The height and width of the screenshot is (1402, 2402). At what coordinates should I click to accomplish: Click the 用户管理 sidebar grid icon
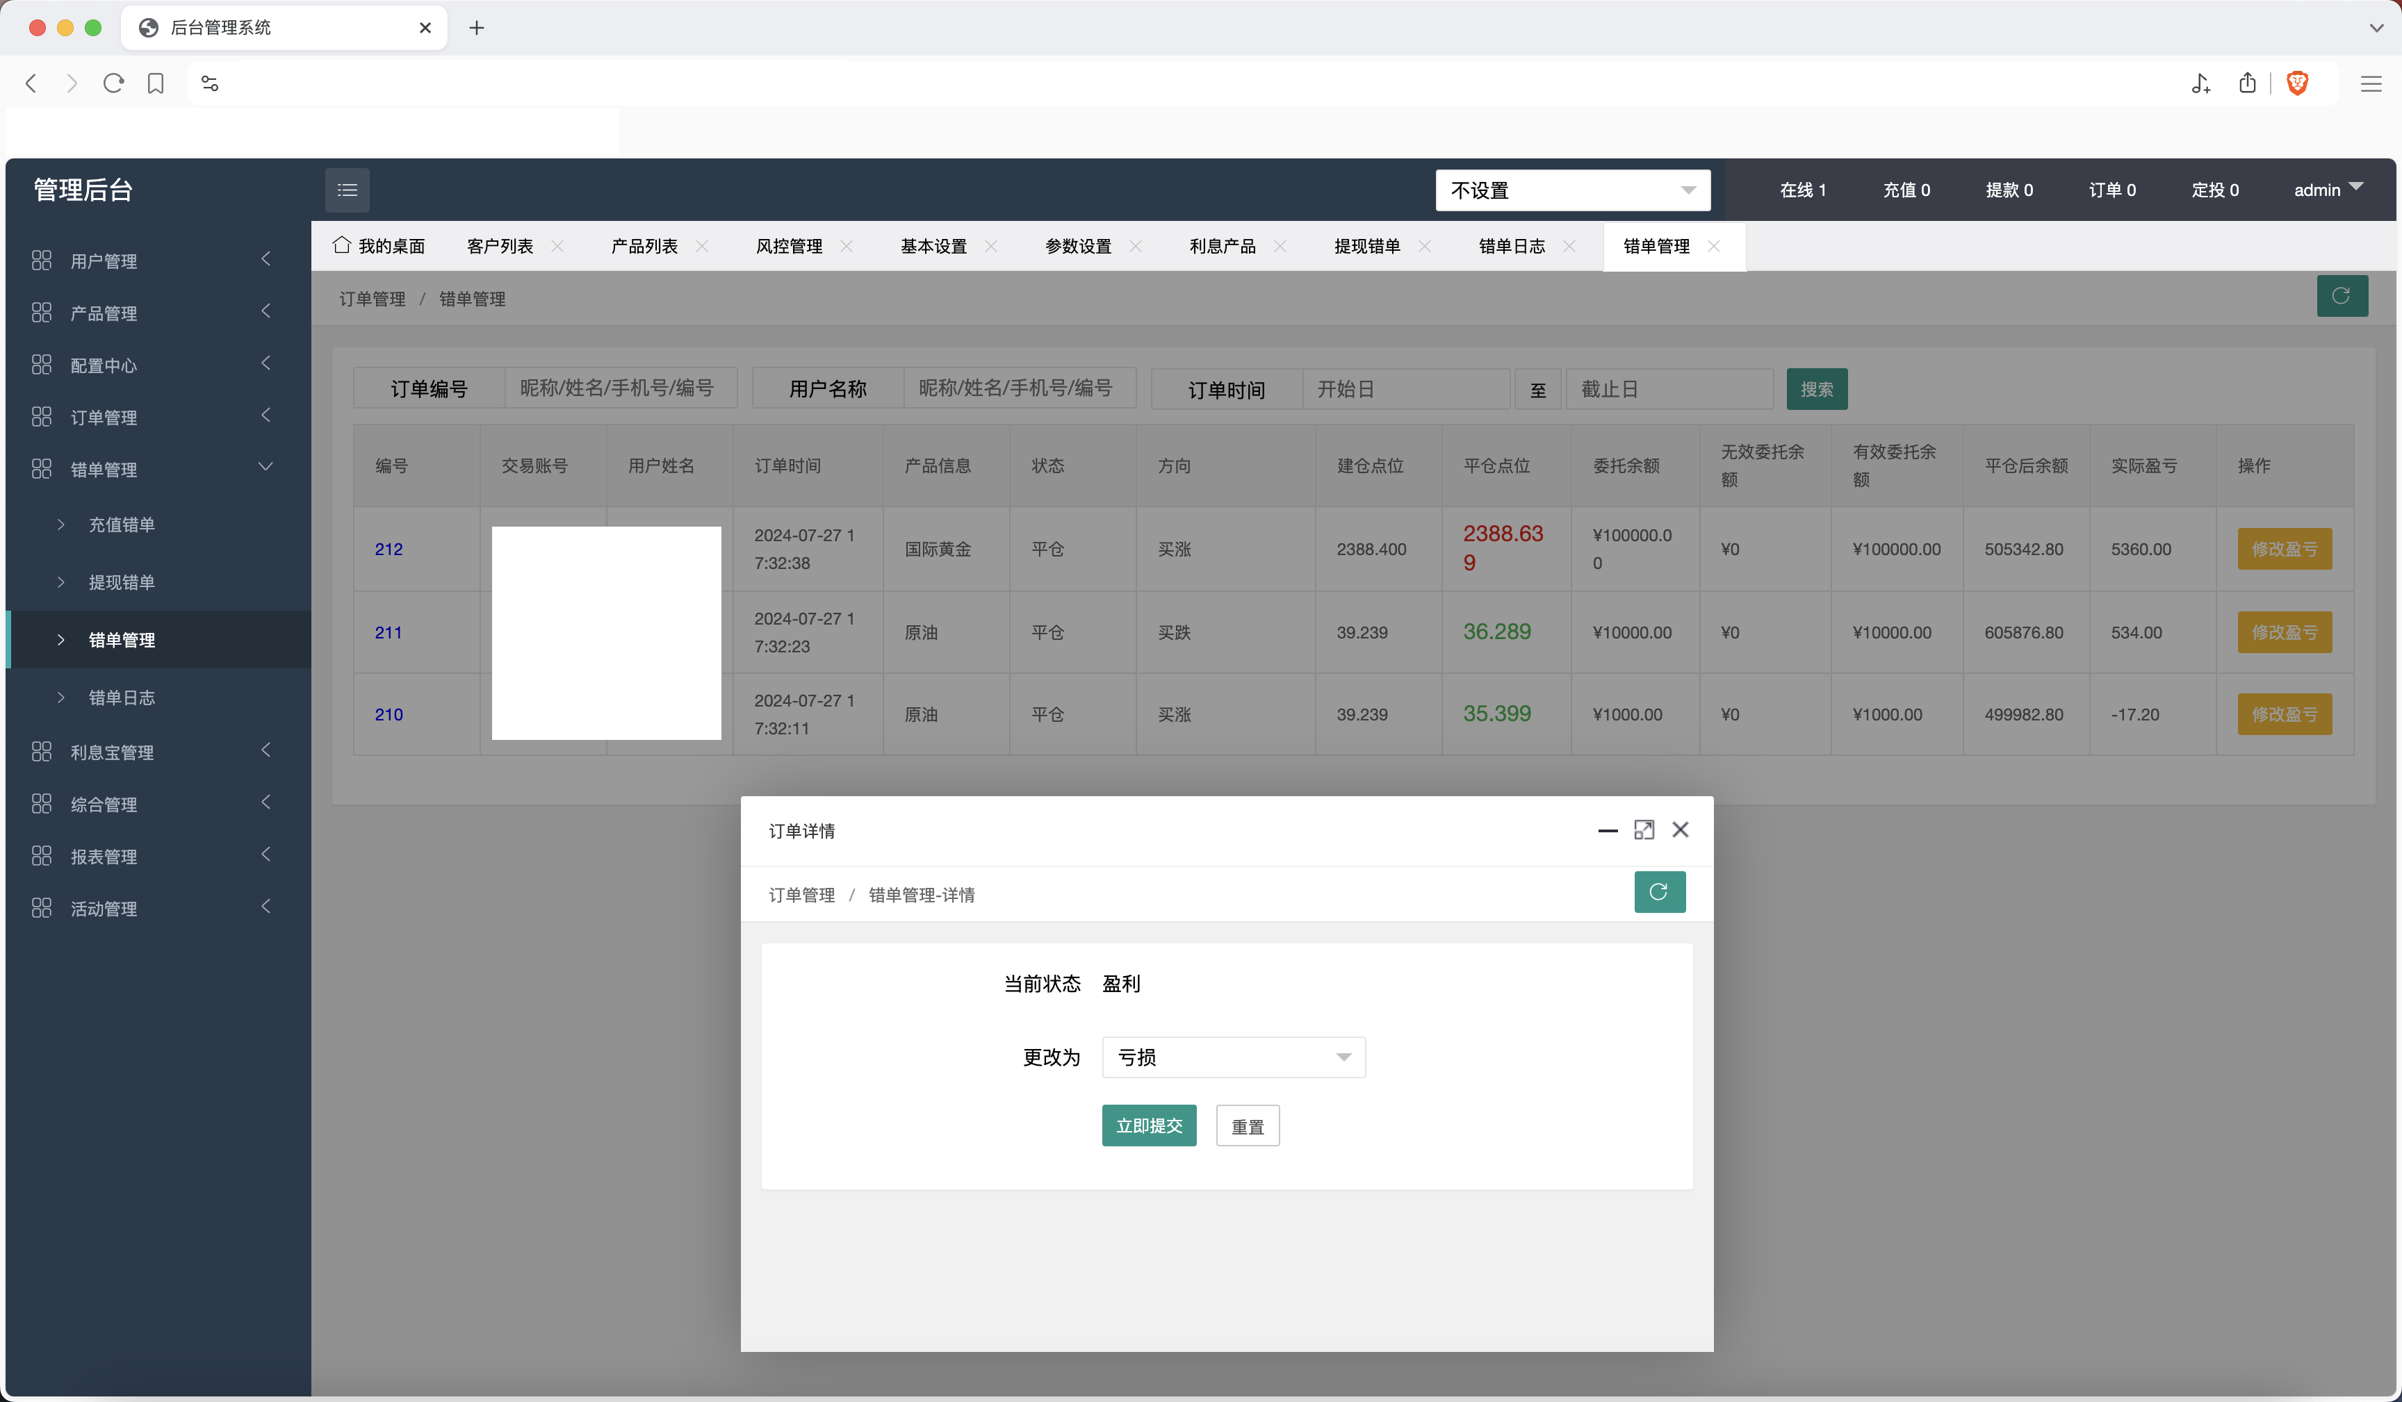[x=41, y=261]
